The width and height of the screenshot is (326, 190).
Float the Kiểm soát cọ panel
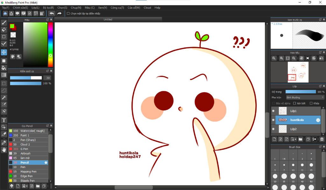click(x=47, y=71)
